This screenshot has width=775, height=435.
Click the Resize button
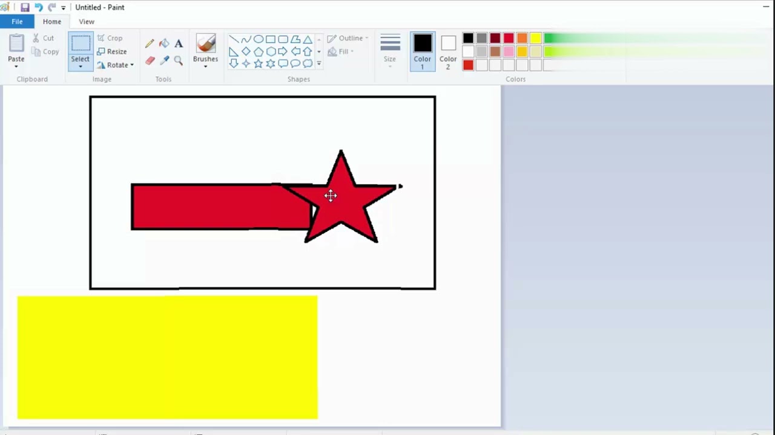pyautogui.click(x=112, y=51)
